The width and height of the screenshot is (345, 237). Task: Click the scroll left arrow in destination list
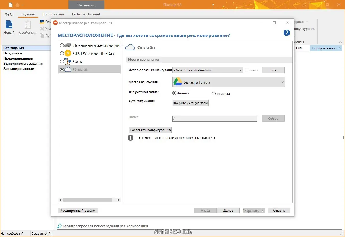click(x=61, y=200)
